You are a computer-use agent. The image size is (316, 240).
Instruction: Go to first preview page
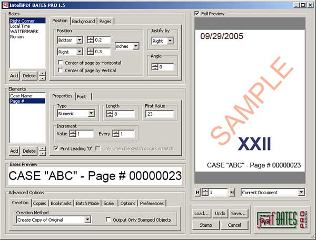197,193
